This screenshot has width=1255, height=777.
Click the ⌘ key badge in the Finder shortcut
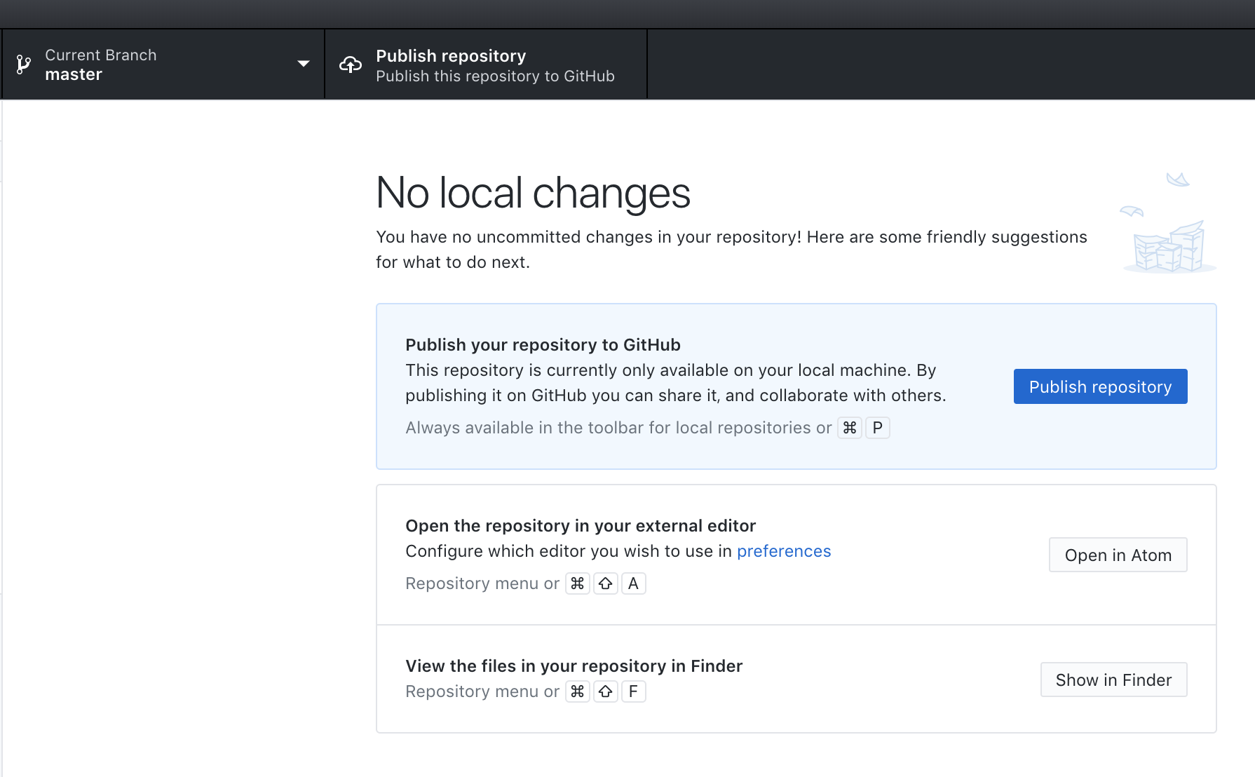(577, 691)
